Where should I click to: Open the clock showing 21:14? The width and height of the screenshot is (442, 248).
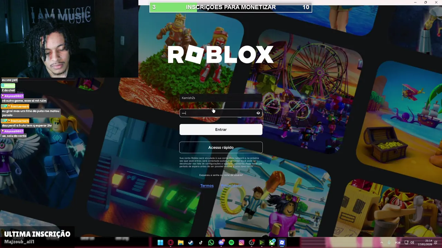pyautogui.click(x=425, y=242)
